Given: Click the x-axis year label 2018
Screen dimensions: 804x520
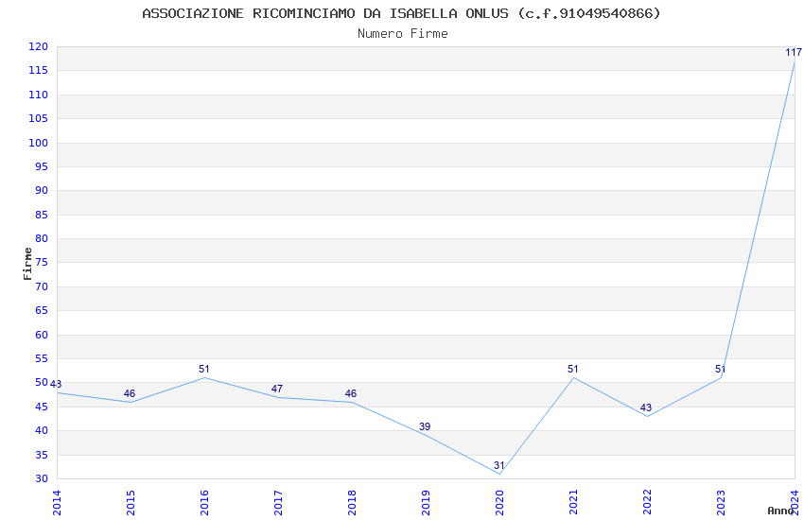Looking at the screenshot, I should point(352,503).
